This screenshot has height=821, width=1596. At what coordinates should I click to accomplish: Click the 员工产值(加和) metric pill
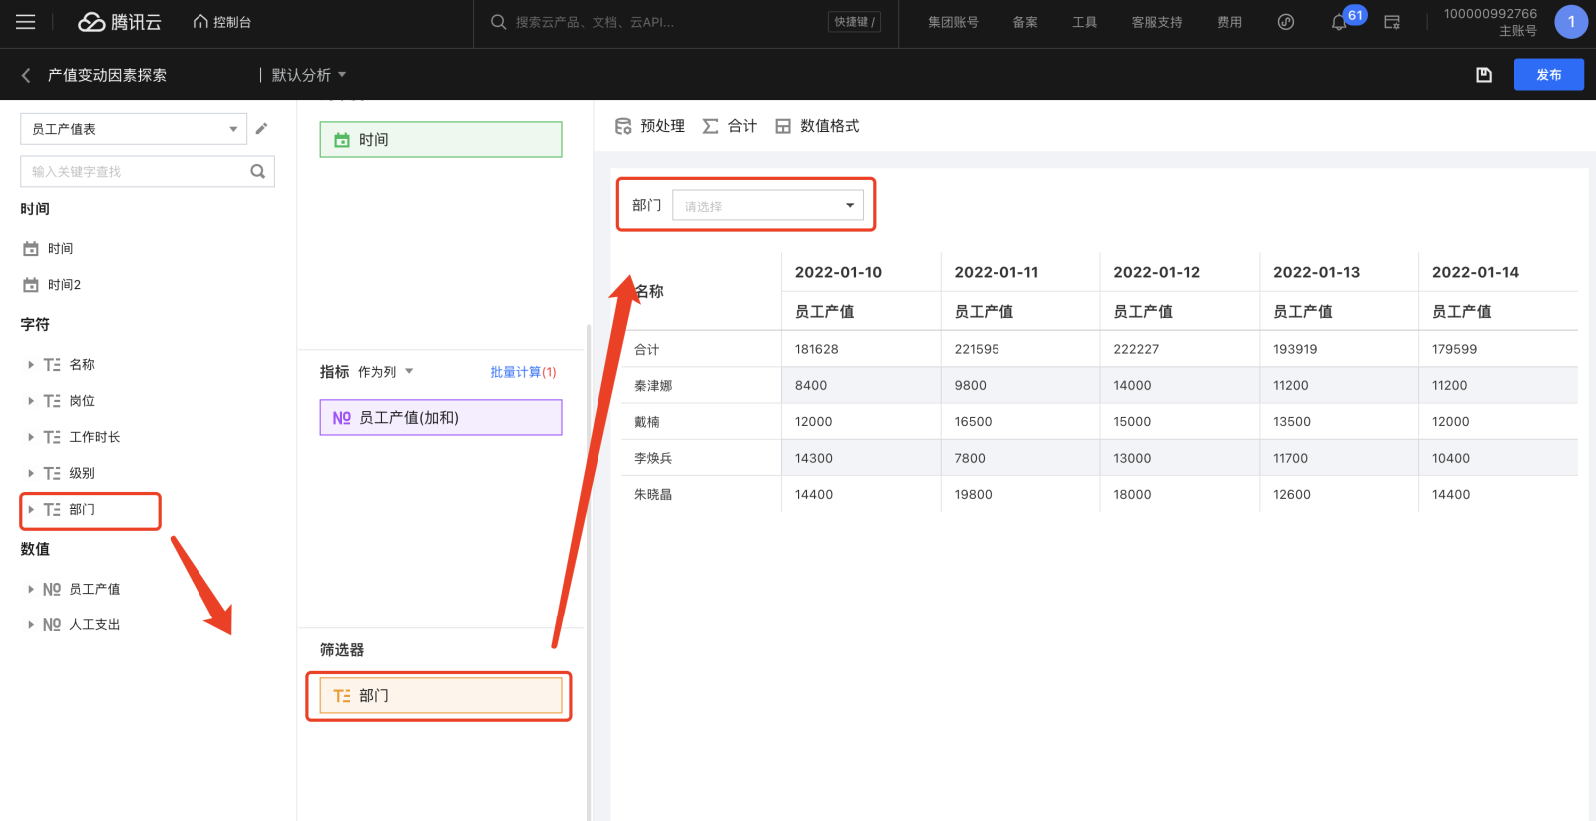[441, 417]
